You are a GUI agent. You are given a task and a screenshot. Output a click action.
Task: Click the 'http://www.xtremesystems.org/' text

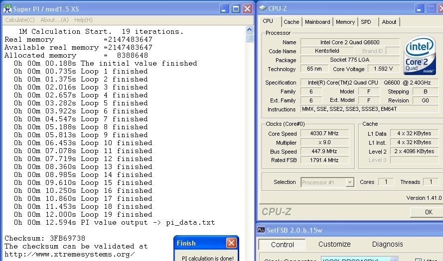(69, 254)
